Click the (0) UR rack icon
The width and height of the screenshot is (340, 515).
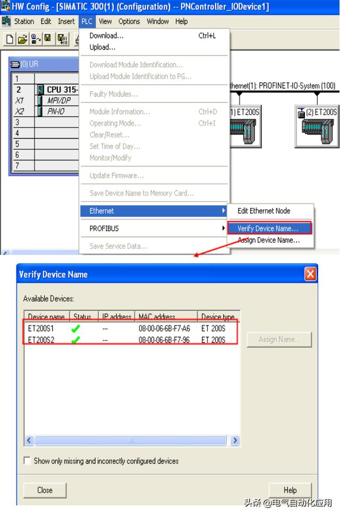[15, 64]
